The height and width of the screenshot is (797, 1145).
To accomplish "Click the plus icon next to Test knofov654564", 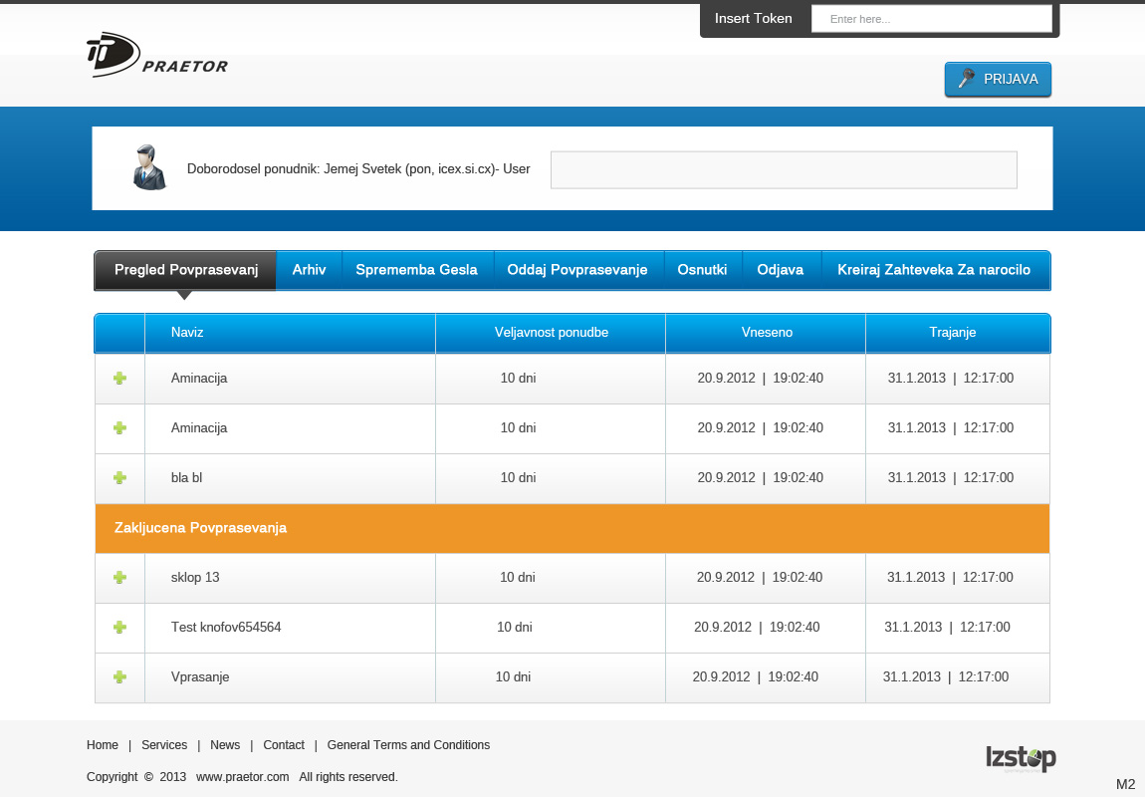I will [x=119, y=628].
